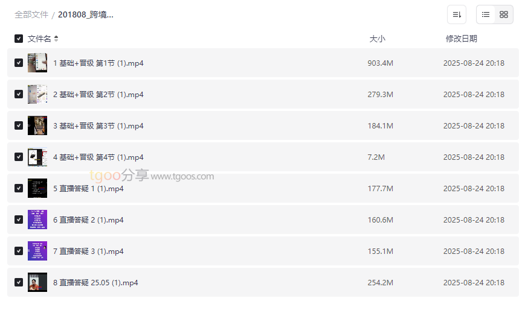The width and height of the screenshot is (528, 310).
Task: Click thumbnail of 6 直播答疑 2
Action: [37, 220]
